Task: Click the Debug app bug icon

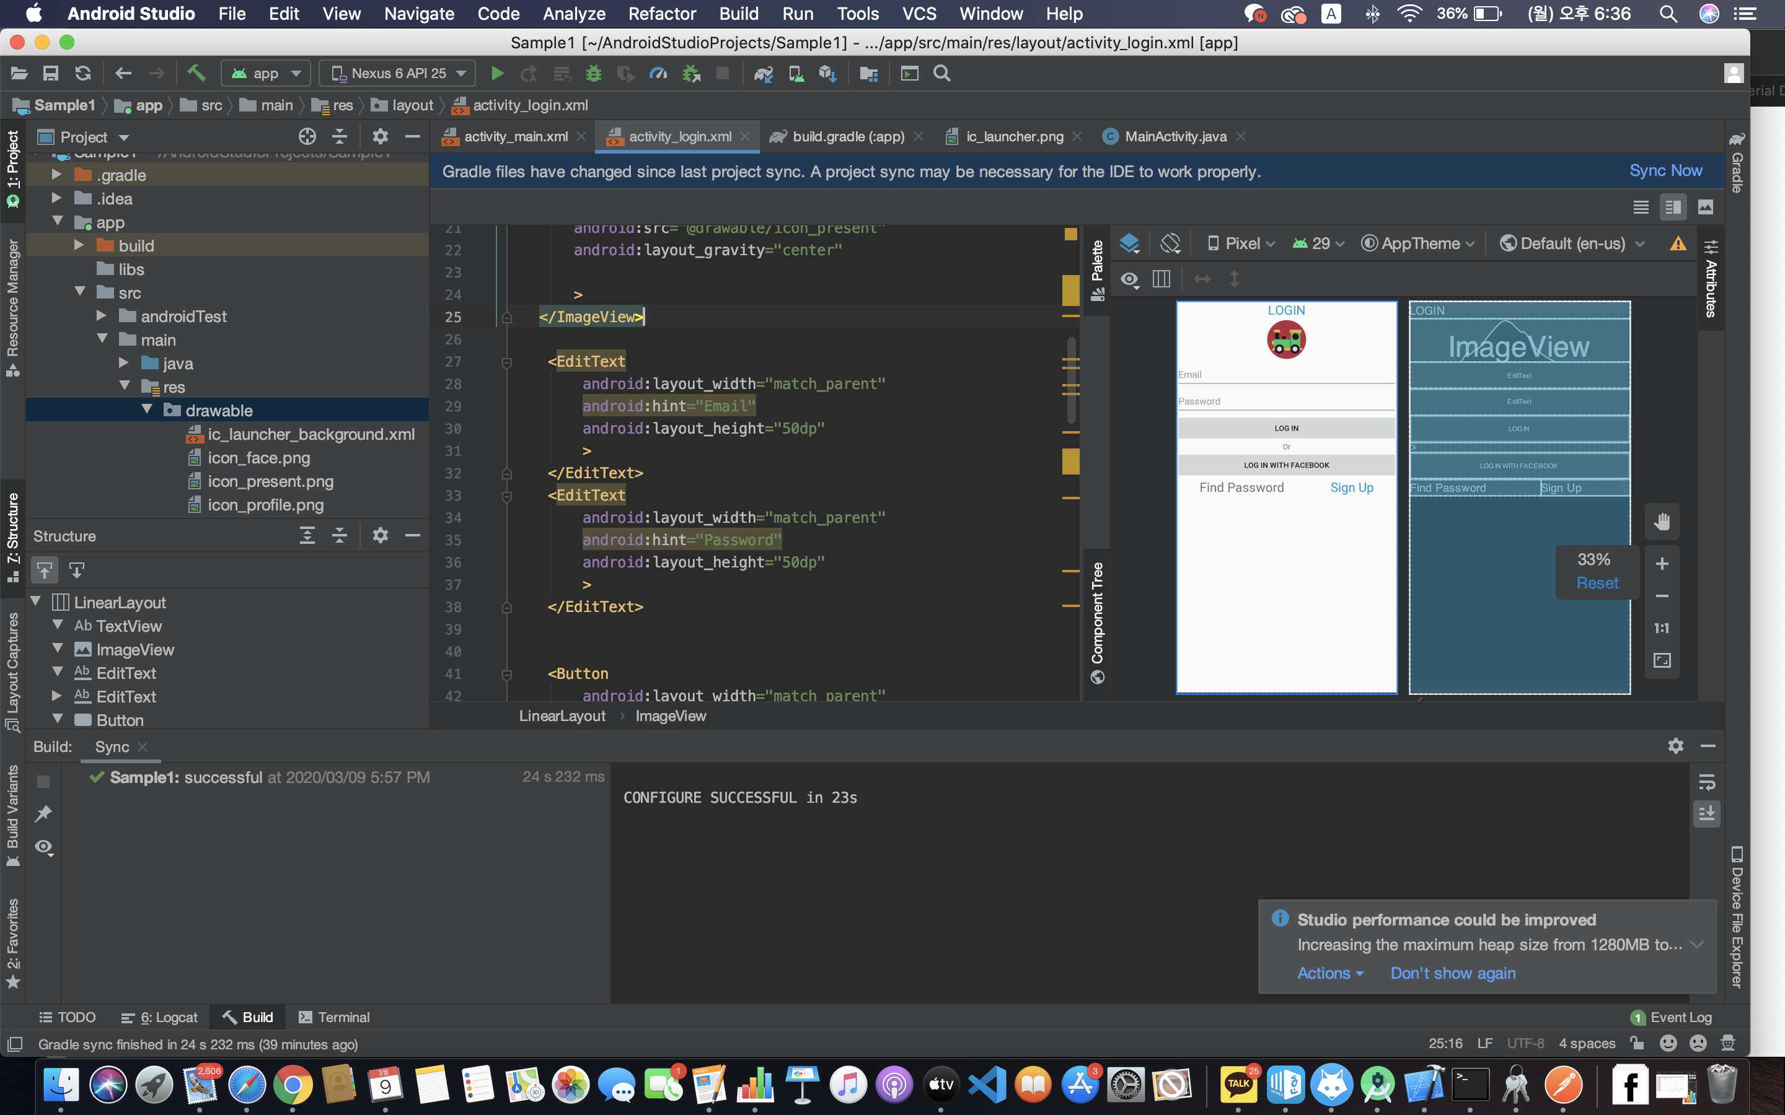Action: (x=594, y=73)
